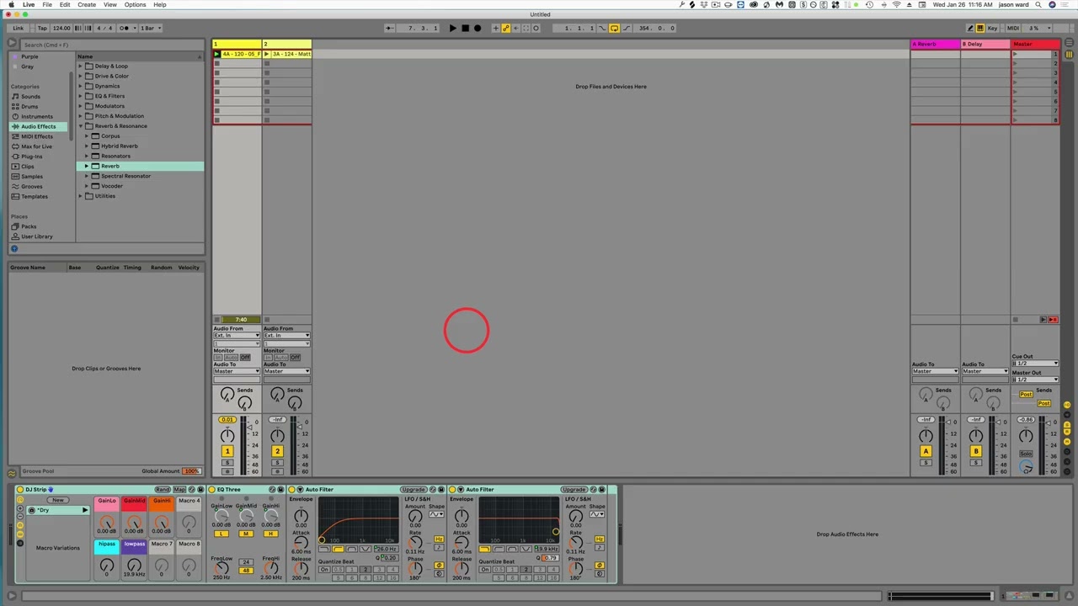
Task: Select Hybrid Reverb in browser list
Action: click(x=119, y=146)
